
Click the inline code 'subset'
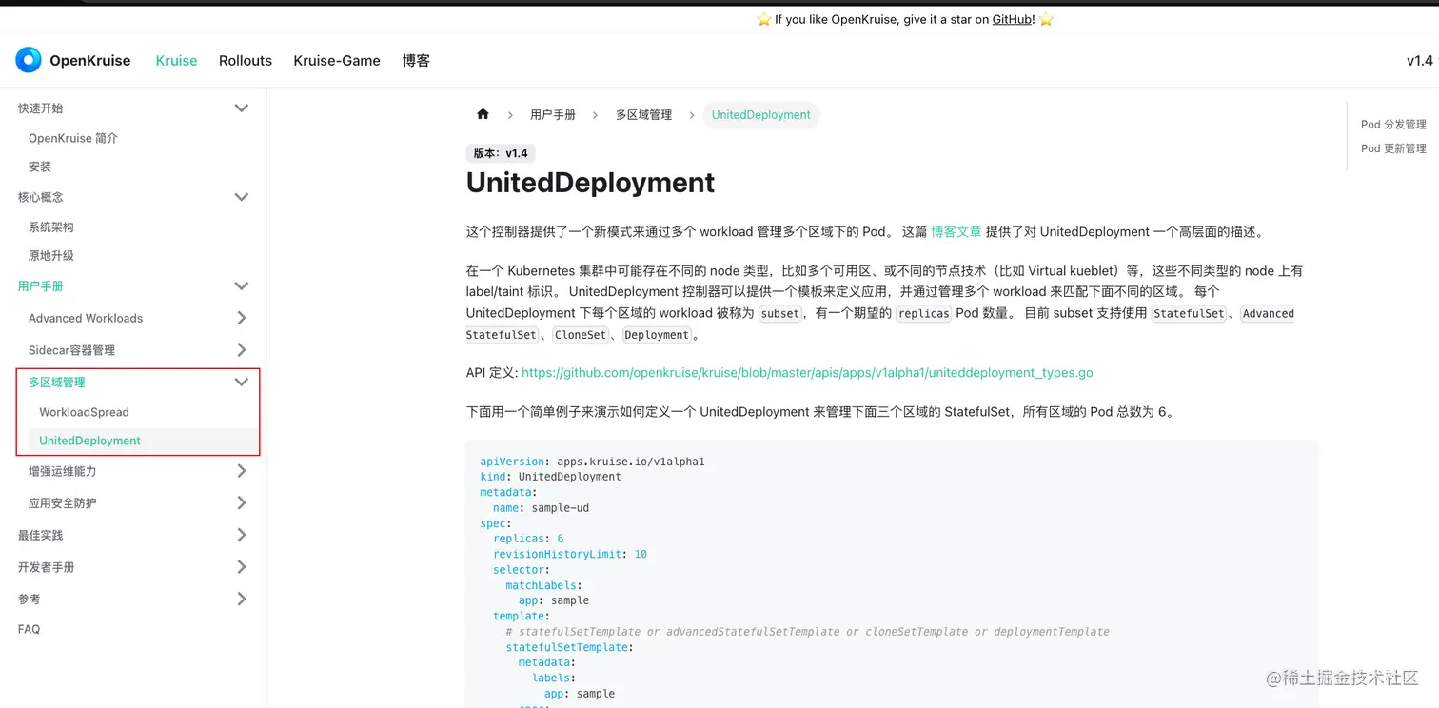point(780,314)
